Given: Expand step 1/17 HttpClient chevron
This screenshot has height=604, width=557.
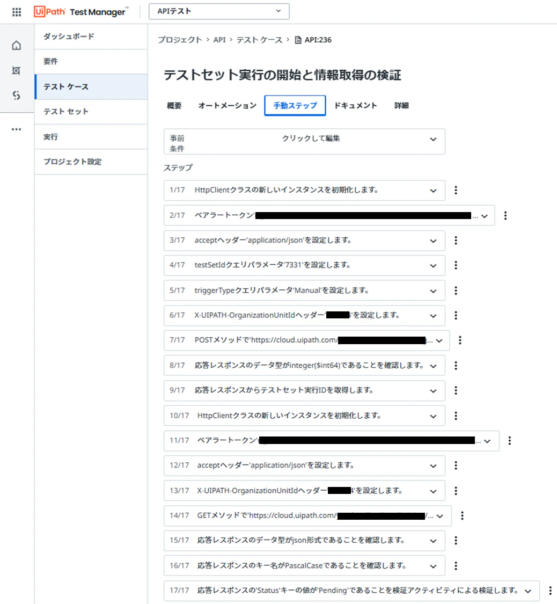Looking at the screenshot, I should 433,191.
